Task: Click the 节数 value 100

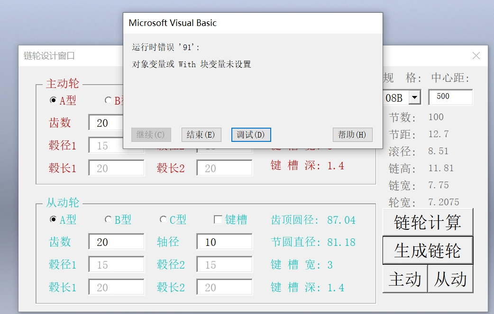Action: pyautogui.click(x=436, y=117)
